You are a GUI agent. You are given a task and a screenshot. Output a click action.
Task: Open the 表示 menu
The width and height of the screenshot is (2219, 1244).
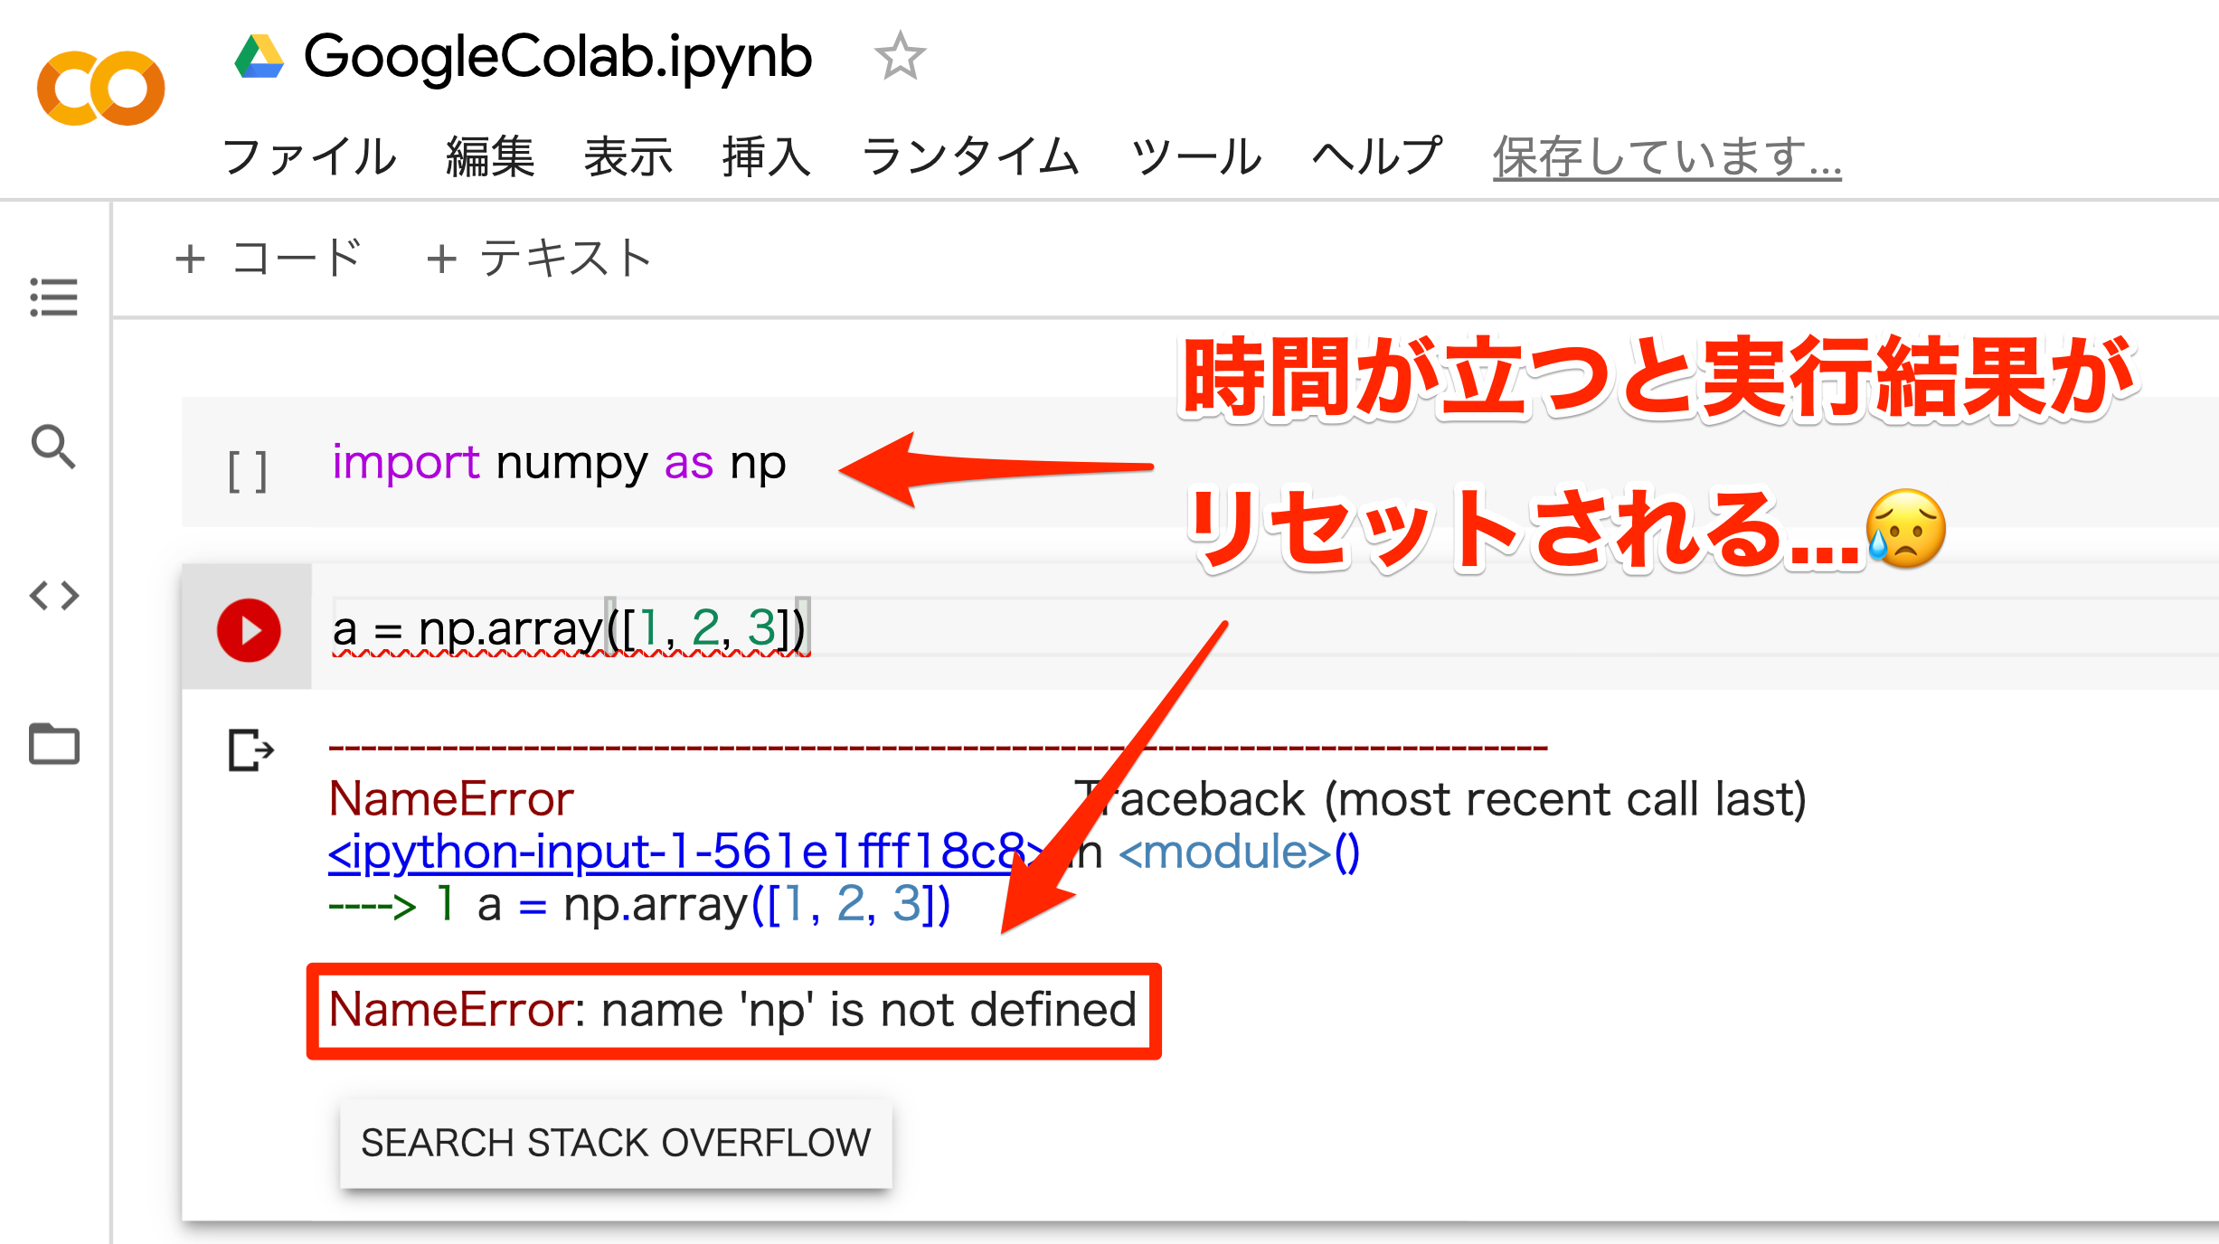pos(628,157)
